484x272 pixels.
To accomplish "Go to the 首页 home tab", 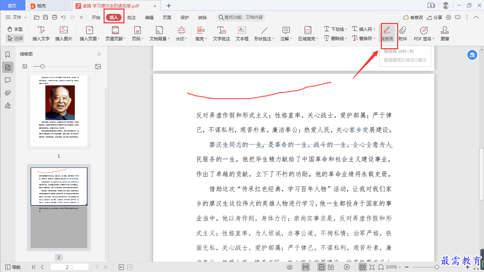I will 12,6.
